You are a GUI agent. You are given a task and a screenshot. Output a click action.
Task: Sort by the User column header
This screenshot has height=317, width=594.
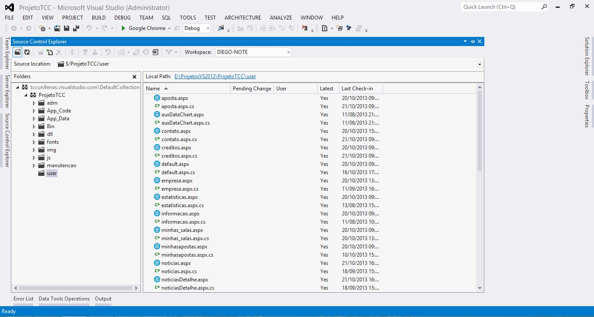(x=295, y=89)
